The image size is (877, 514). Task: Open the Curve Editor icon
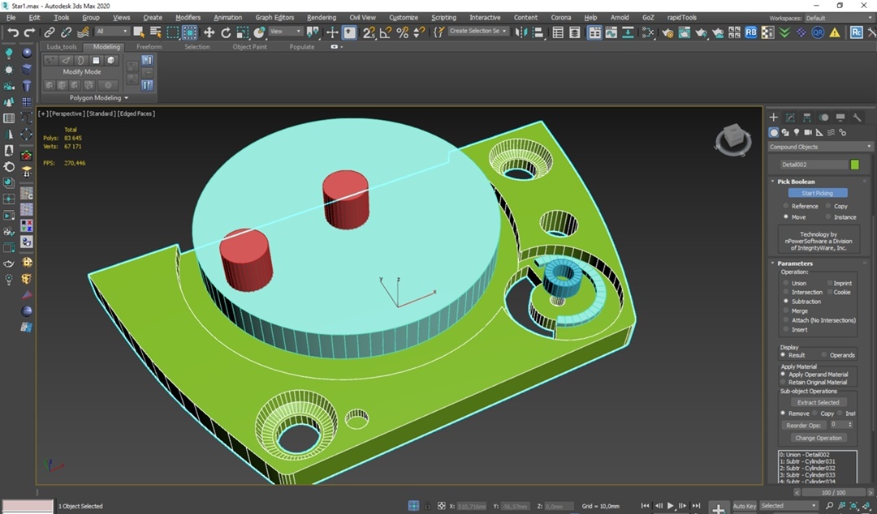point(611,32)
